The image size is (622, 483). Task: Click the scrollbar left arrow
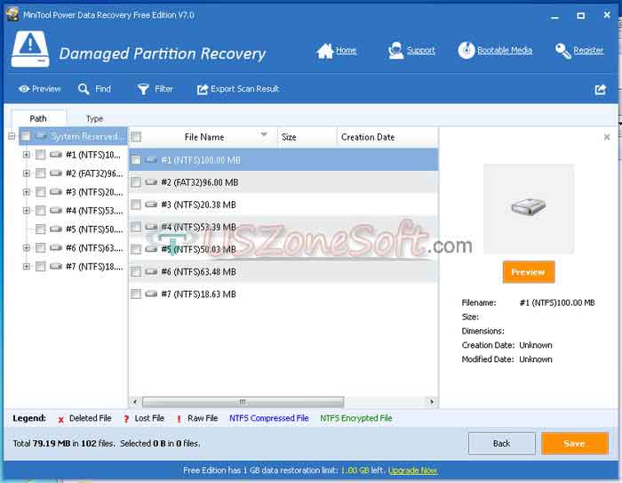[135, 401]
